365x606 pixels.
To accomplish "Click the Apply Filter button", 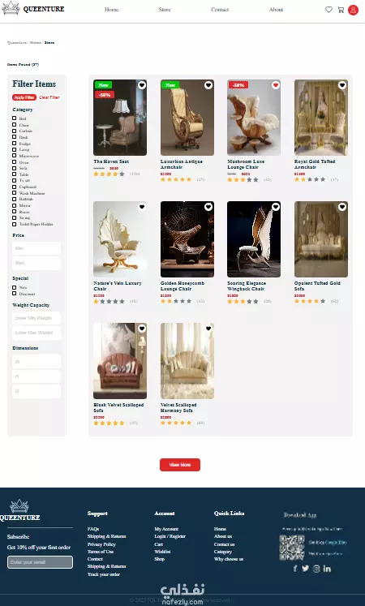I will click(x=24, y=97).
